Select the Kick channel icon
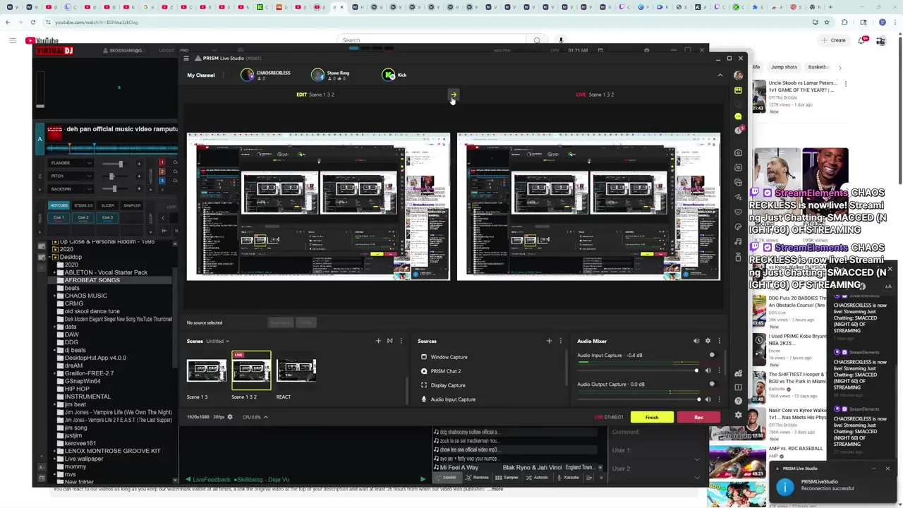The image size is (903, 508). point(388,75)
